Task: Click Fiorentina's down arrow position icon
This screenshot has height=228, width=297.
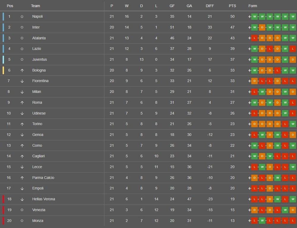Action: click(22, 81)
